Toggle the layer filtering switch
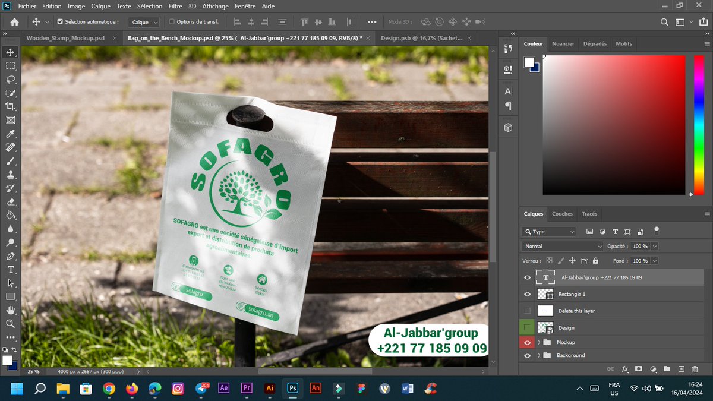Screen dimensions: 713x401 point(657,231)
